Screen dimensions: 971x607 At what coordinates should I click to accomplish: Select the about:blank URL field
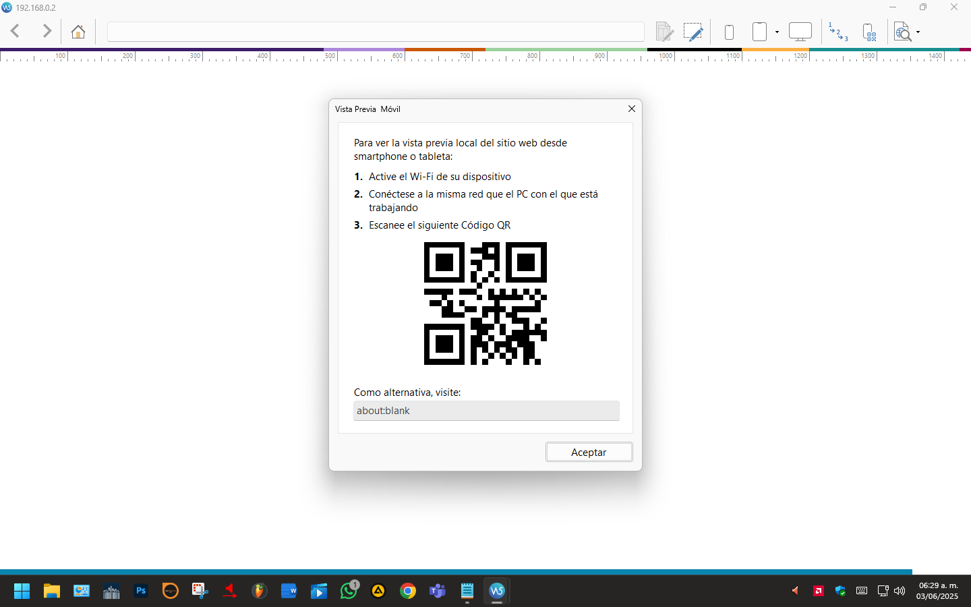tap(486, 411)
